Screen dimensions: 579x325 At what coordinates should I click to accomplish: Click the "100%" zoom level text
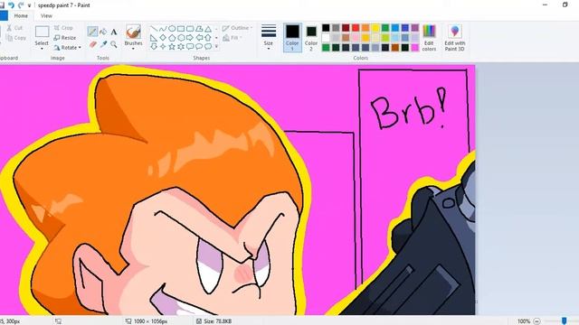pos(523,321)
